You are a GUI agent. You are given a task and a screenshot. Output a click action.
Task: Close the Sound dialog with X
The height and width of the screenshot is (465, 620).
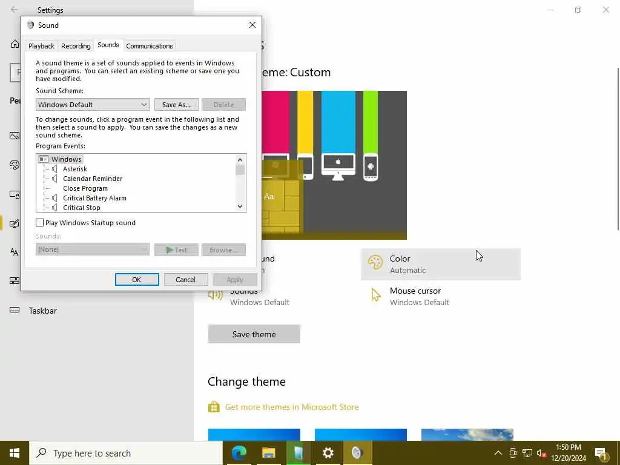[x=252, y=25]
